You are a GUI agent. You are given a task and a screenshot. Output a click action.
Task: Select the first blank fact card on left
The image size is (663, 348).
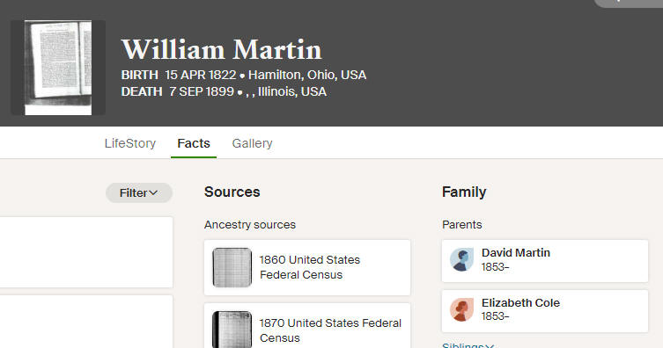point(86,252)
